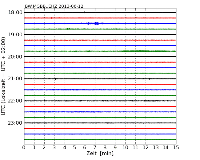Click tick label 13 on the Zeit axis
Image resolution: width=200 pixels, height=160 pixels.
[x=156, y=148]
